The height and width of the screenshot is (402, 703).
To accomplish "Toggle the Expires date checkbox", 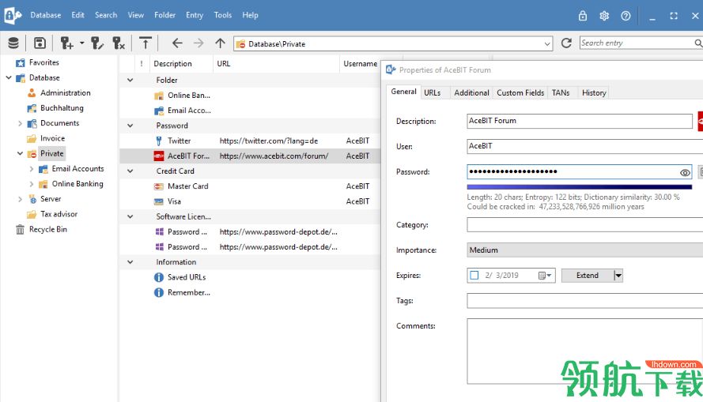I will [474, 276].
